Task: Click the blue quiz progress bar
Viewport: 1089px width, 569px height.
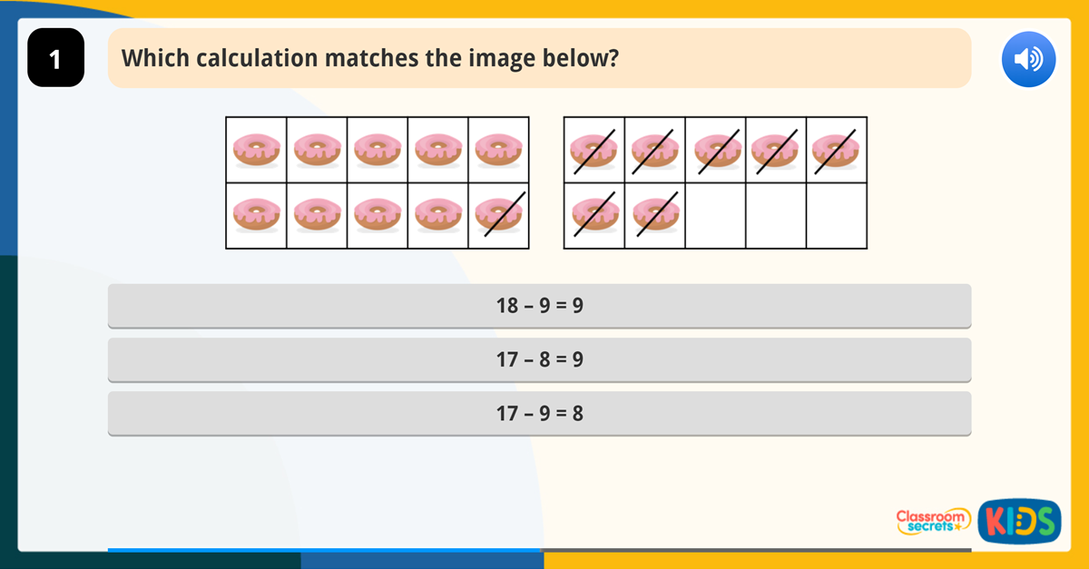Action: pyautogui.click(x=325, y=549)
